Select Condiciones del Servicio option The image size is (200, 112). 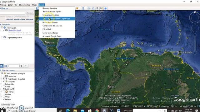pos(57,26)
